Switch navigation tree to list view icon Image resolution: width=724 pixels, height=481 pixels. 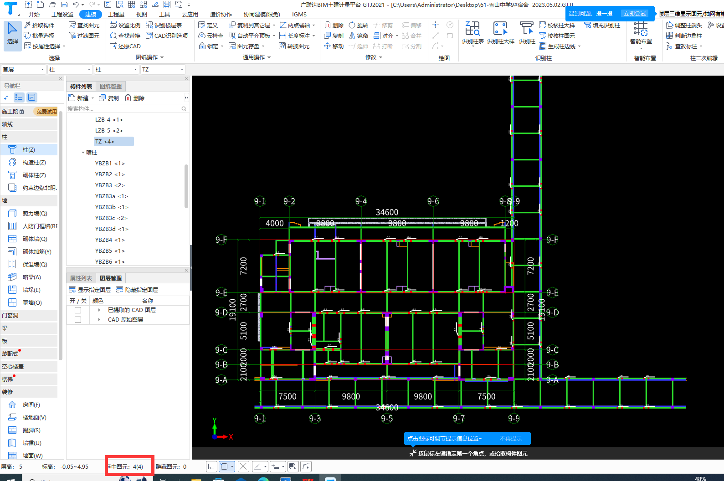[x=19, y=97]
